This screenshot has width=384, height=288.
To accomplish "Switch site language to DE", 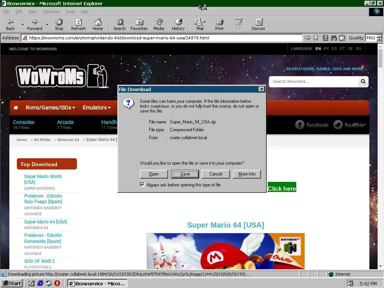I will 350,48.
